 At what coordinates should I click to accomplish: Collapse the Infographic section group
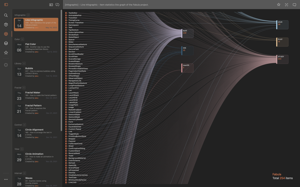(x=28, y=15)
